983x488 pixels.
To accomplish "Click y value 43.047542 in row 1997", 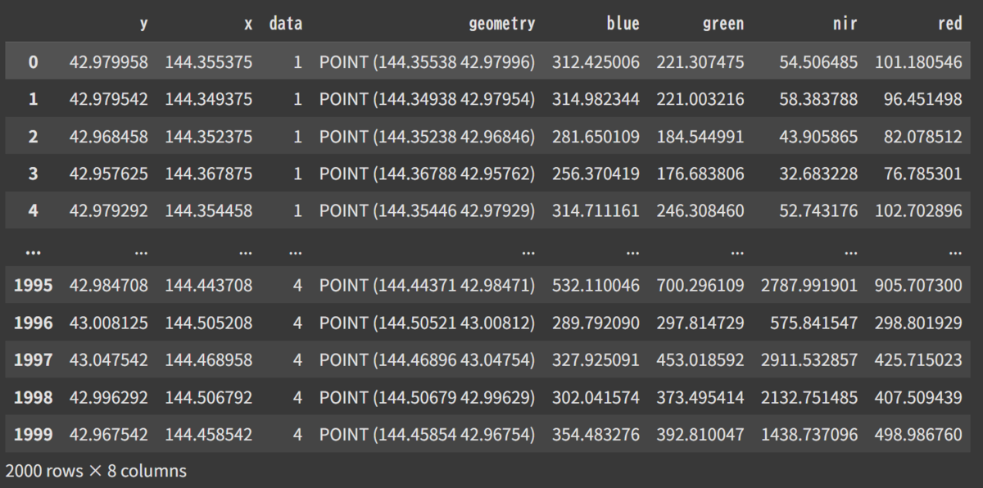I will click(109, 359).
